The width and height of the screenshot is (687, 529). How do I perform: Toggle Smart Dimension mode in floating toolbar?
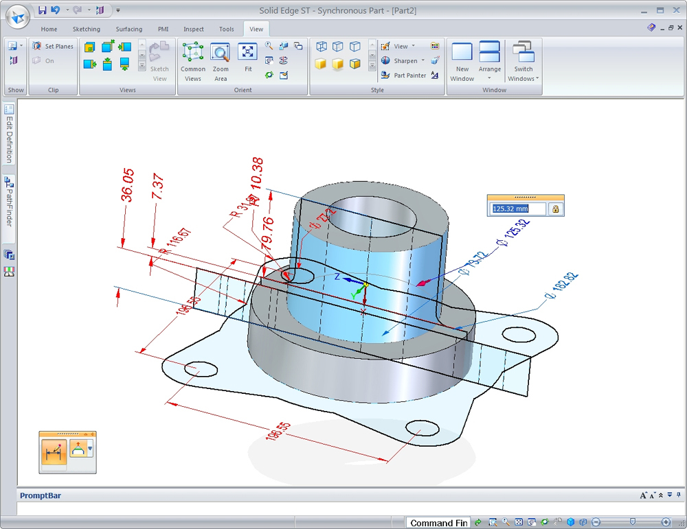(54, 451)
